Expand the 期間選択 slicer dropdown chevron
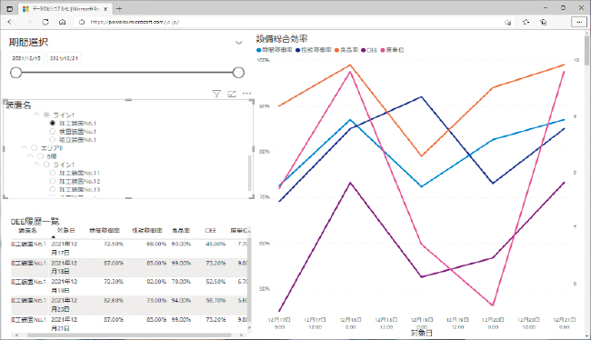 [x=238, y=43]
